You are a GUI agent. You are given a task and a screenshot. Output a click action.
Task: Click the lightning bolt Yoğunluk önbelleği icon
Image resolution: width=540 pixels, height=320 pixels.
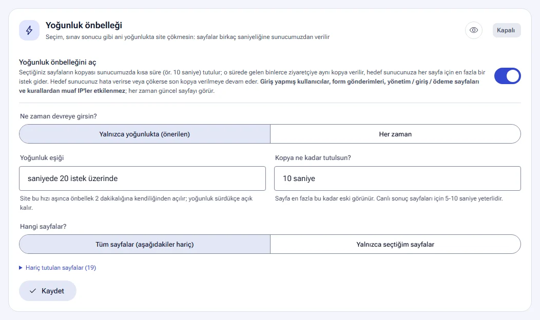pyautogui.click(x=29, y=30)
